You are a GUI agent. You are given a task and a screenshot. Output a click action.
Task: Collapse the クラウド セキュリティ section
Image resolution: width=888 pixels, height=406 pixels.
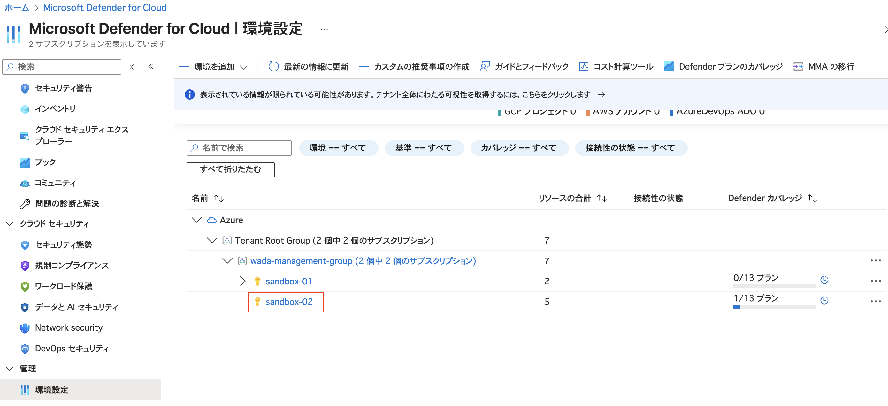coord(10,224)
